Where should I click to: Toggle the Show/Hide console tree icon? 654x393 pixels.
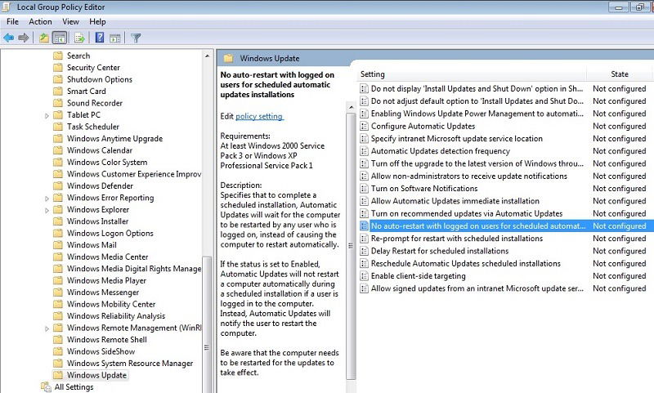(60, 38)
